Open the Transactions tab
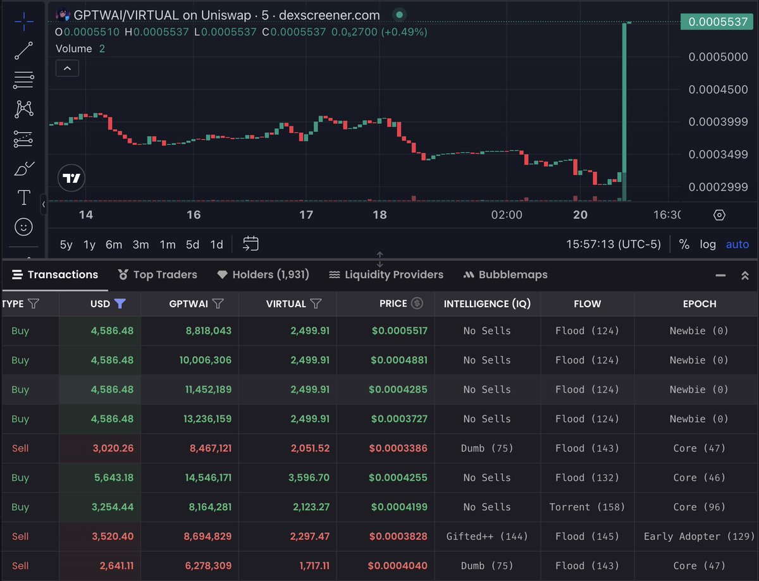759x581 pixels. [x=55, y=274]
